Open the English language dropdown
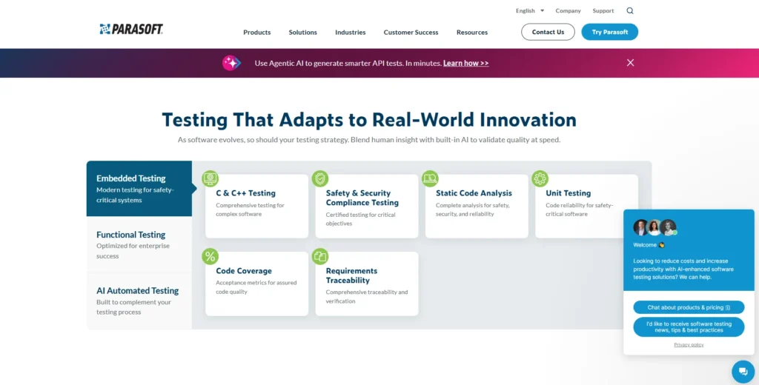This screenshot has width=759, height=385. (530, 10)
